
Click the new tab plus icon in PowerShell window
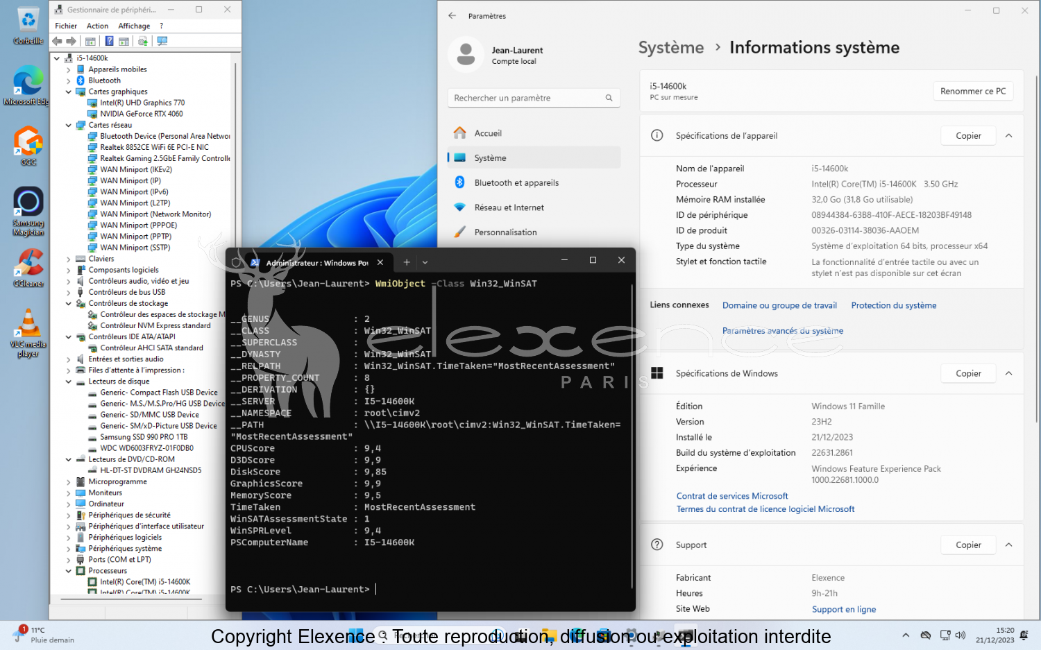[407, 262]
